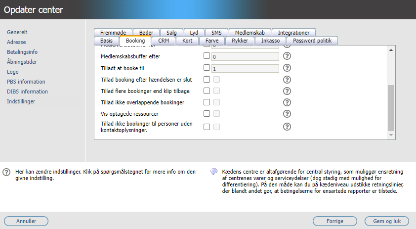Open the Integrationer tab

point(293,33)
